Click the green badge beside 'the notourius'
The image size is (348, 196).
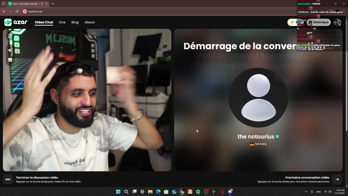pos(277,137)
